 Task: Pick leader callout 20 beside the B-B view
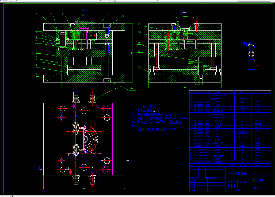pos(139,51)
